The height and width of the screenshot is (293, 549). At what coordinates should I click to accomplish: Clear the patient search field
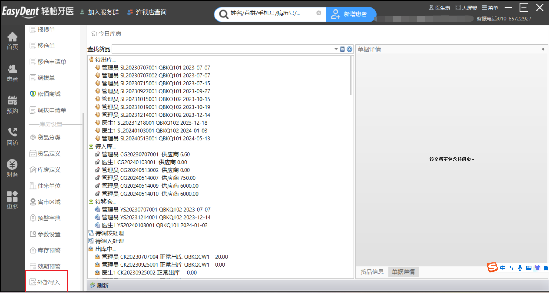tap(319, 13)
